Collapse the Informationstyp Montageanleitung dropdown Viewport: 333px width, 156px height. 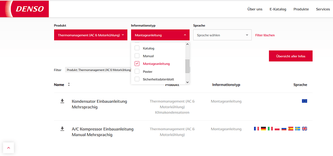[x=160, y=35]
